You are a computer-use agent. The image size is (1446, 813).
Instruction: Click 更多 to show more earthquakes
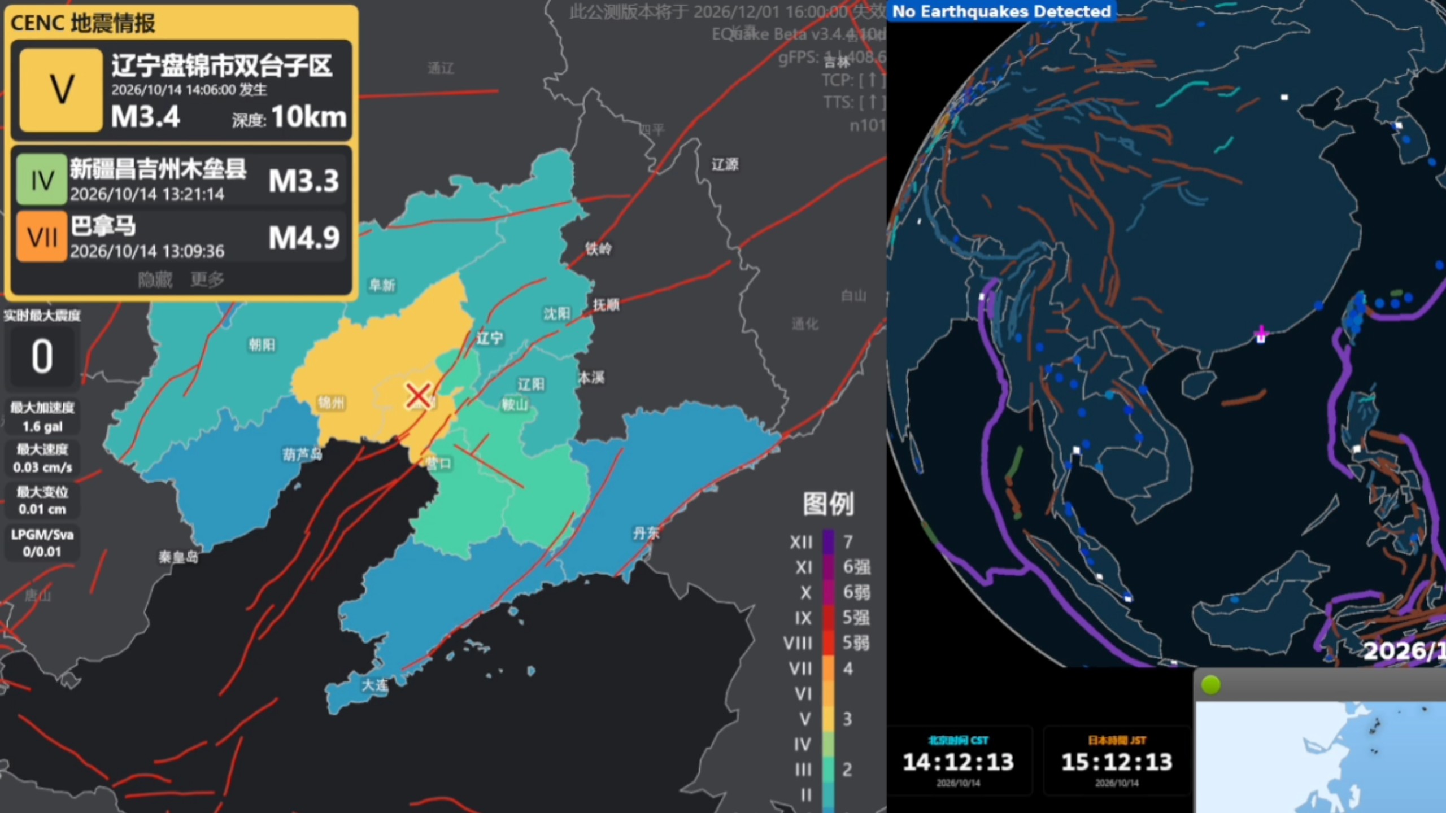click(x=207, y=279)
